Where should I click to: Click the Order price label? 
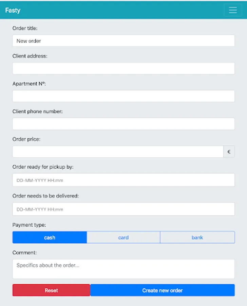[26, 139]
